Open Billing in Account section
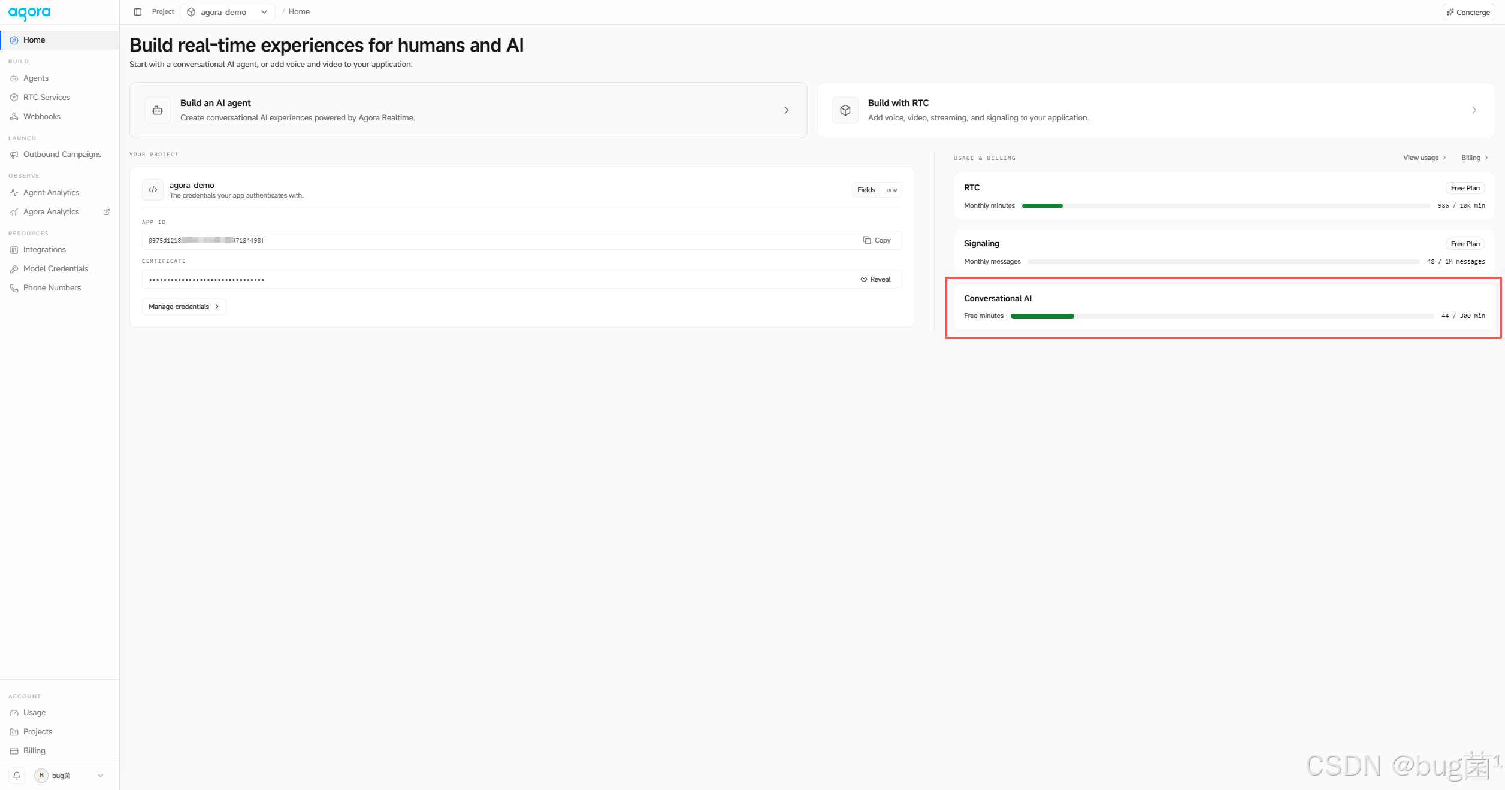This screenshot has height=790, width=1505. click(x=60, y=751)
